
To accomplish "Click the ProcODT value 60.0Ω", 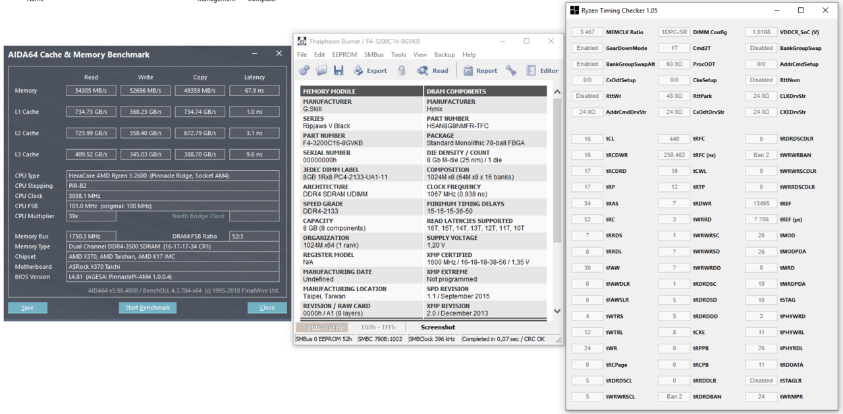I will [x=674, y=64].
